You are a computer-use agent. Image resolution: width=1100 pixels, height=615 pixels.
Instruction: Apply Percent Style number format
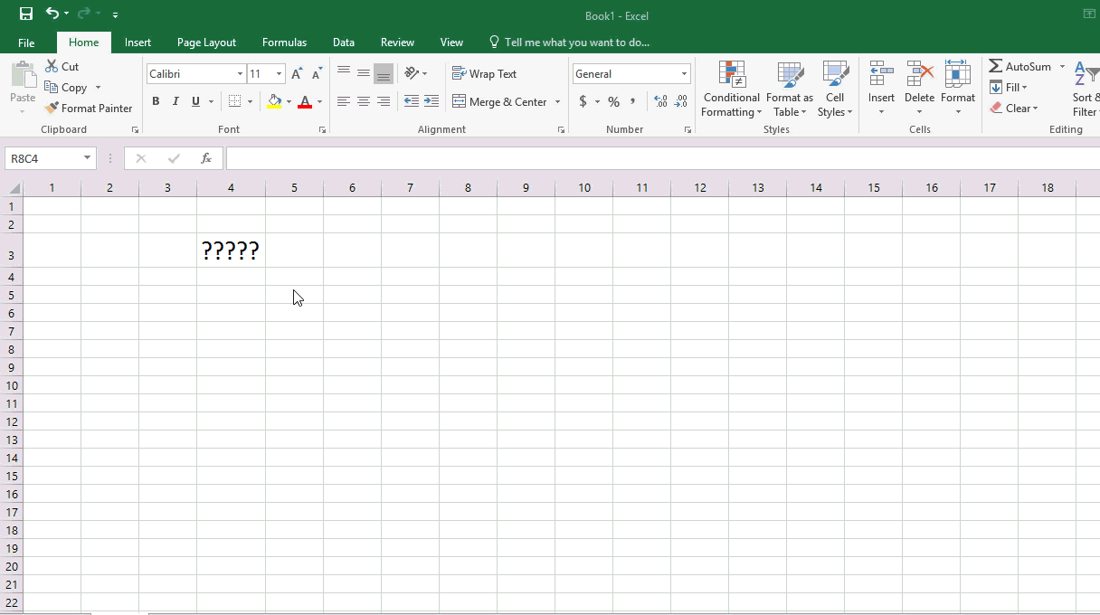tap(613, 101)
